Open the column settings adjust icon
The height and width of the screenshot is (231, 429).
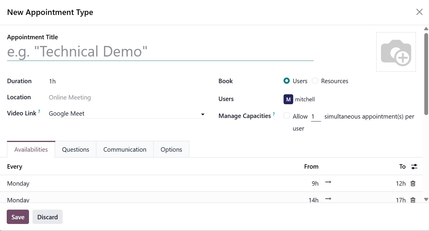414,167
